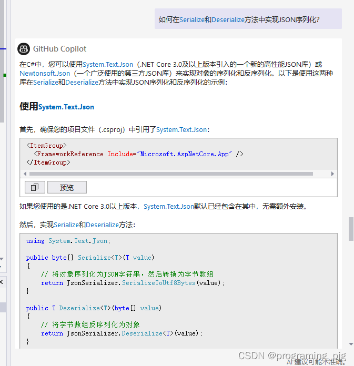Click left arrow of code horizontal scrollbar
This screenshot has height=366, width=354.
pos(25,174)
